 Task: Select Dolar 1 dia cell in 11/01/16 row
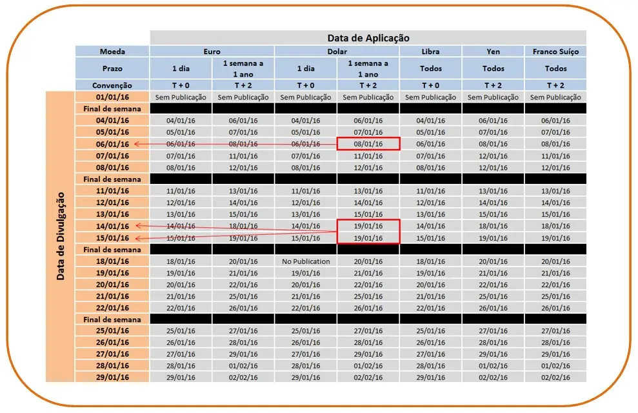coord(306,191)
